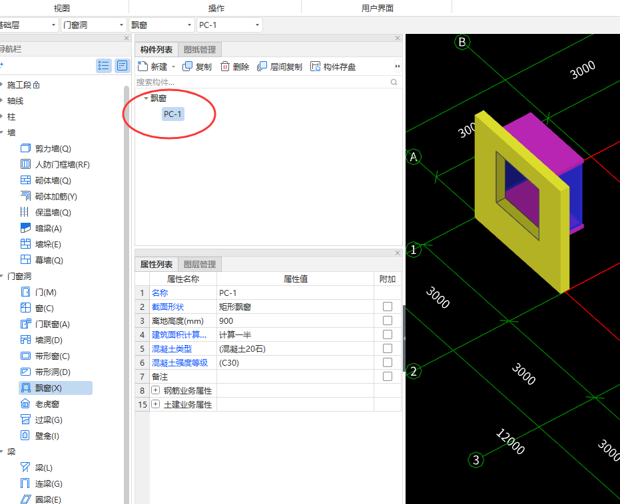Tick the 备注 附加 checkbox
Image resolution: width=620 pixels, height=504 pixels.
(x=388, y=376)
